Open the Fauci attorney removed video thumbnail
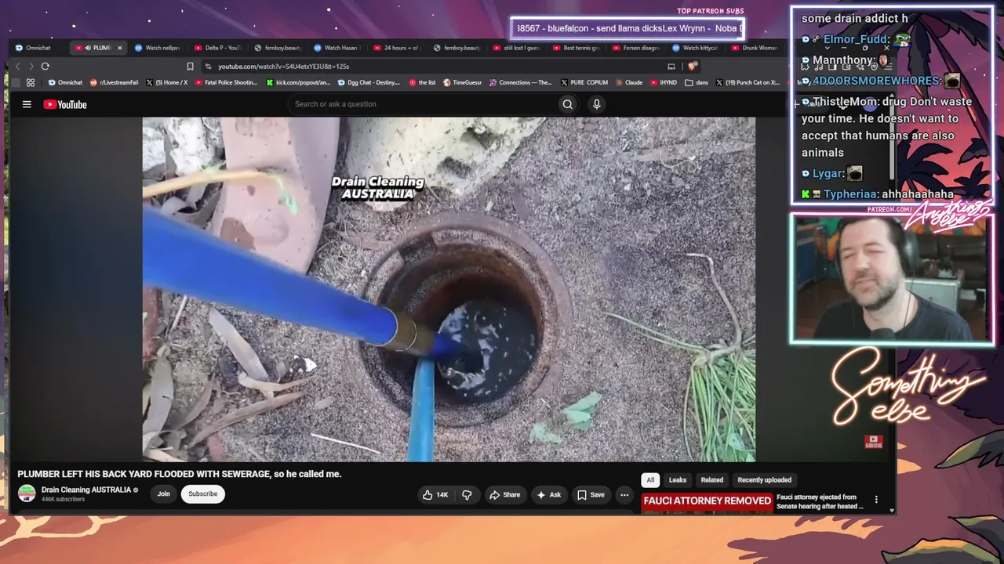The height and width of the screenshot is (564, 1004). click(707, 502)
